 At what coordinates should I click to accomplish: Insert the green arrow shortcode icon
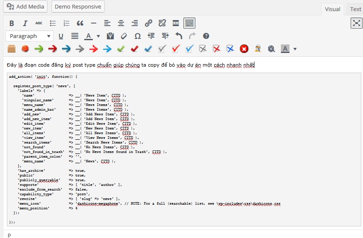[x=39, y=49]
